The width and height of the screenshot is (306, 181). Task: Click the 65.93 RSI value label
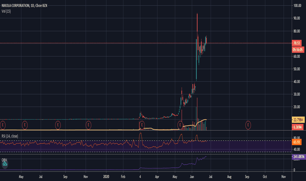296,142
